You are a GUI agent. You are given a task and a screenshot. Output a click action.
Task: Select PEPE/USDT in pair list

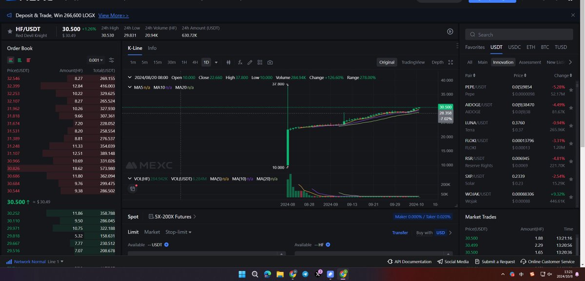click(519, 90)
